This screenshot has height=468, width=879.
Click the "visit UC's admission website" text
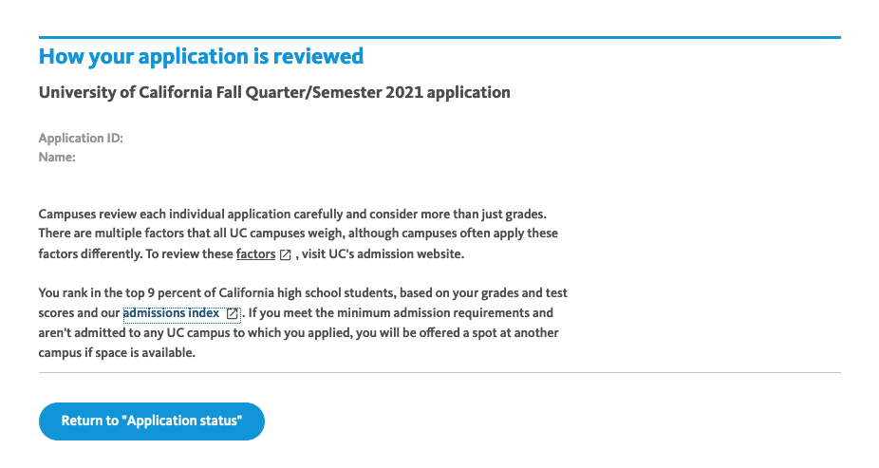click(x=383, y=253)
